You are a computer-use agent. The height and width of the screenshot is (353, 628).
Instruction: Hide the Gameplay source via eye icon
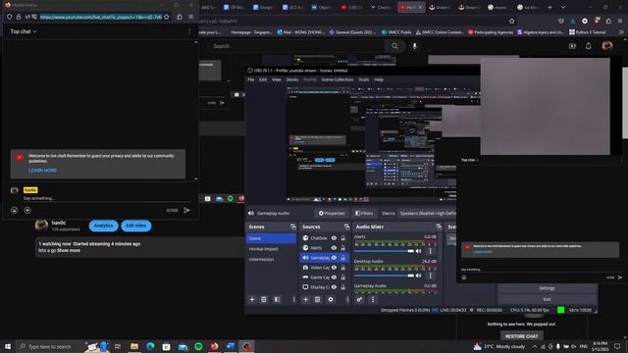pyautogui.click(x=334, y=258)
